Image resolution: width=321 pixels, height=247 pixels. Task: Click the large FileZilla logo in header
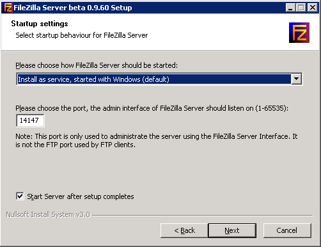click(299, 33)
